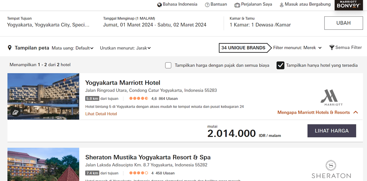
Task: Switch to Tampilan peta map view
Action: (x=32, y=48)
